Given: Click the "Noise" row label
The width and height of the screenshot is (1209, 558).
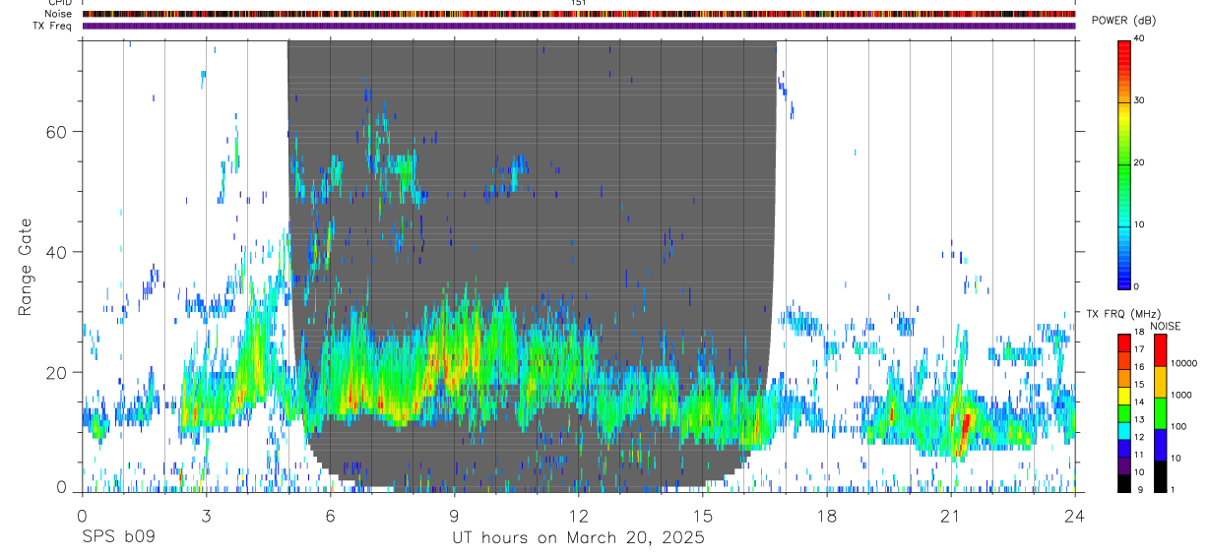Looking at the screenshot, I should (58, 14).
